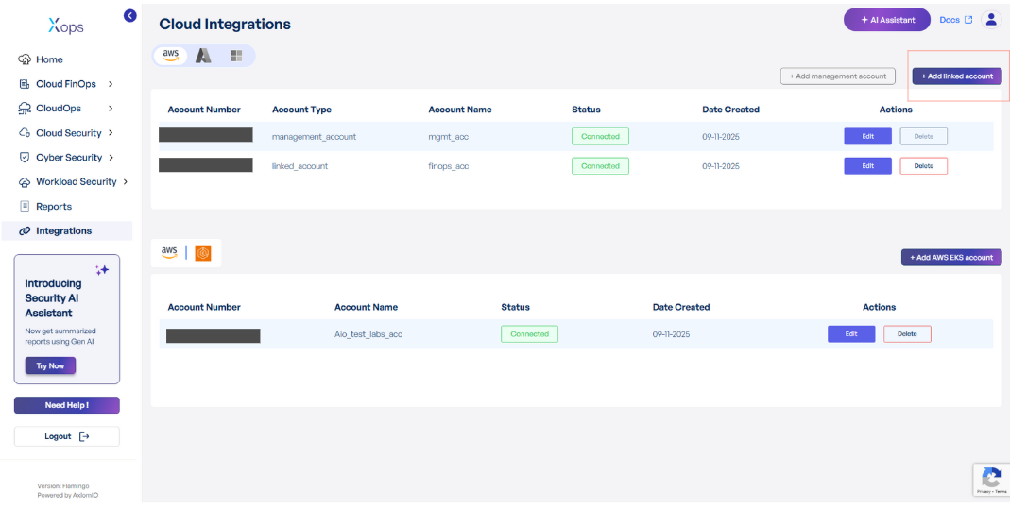Open Docs external link
Screen dimensions: 1010x510
pyautogui.click(x=955, y=20)
